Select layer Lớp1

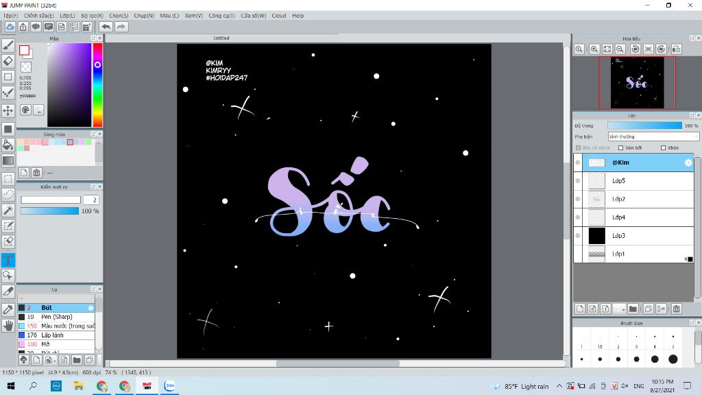coord(634,254)
